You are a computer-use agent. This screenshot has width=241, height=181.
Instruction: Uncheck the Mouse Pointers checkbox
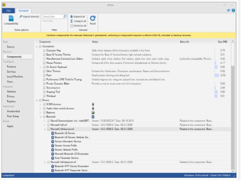pyautogui.click(x=44, y=63)
